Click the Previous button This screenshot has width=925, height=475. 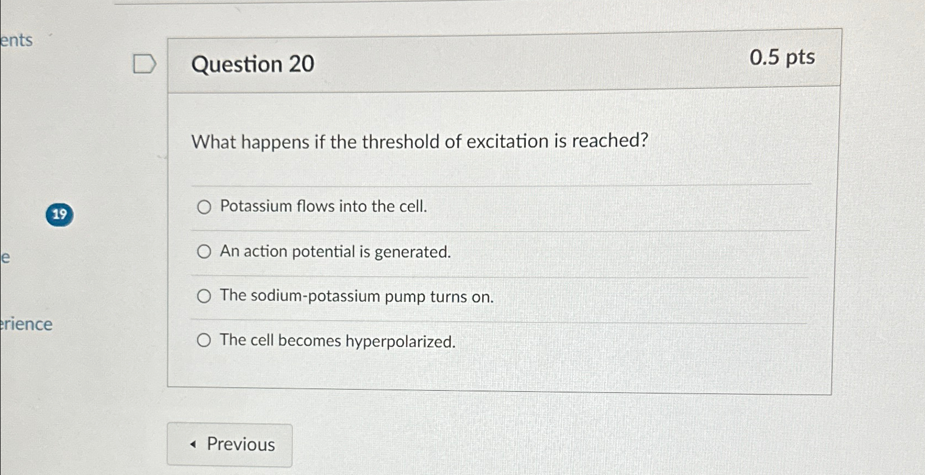230,445
